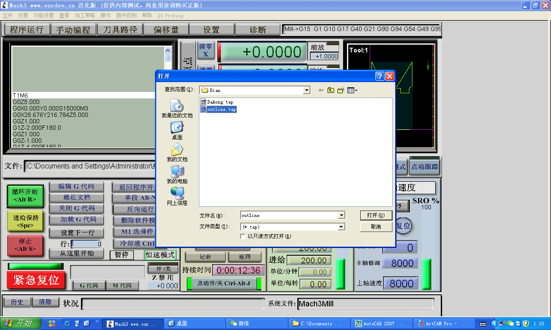Image resolution: width=551 pixels, height=330 pixels.
Task: Toggle constant velocity mode indicator
Action: [160, 255]
